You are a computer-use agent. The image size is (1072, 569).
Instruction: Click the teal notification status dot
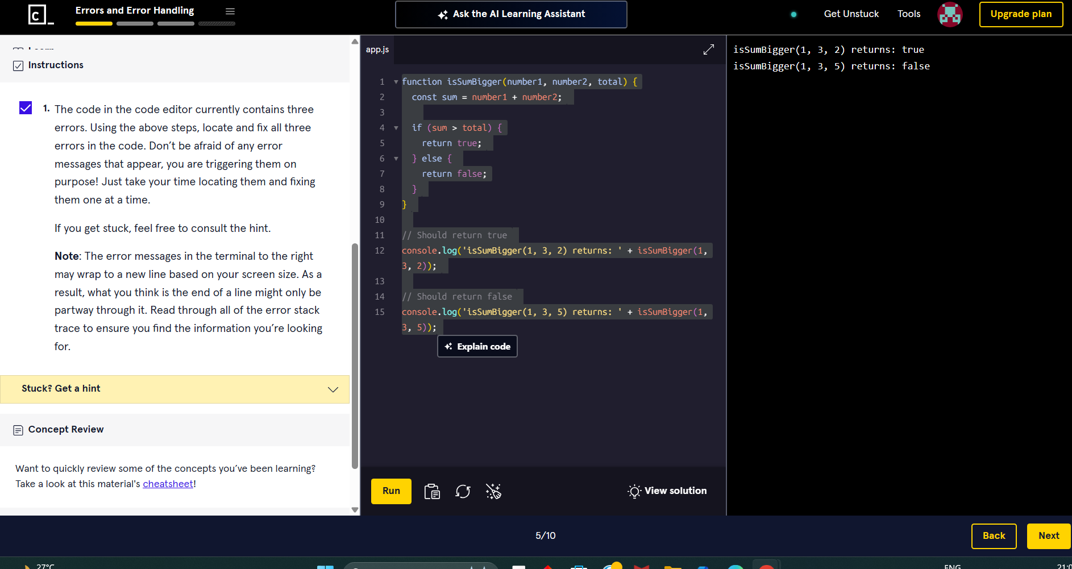point(793,14)
